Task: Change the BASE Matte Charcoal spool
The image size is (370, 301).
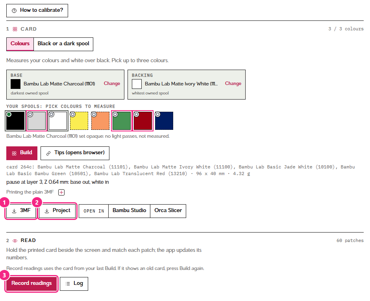Action: click(112, 83)
